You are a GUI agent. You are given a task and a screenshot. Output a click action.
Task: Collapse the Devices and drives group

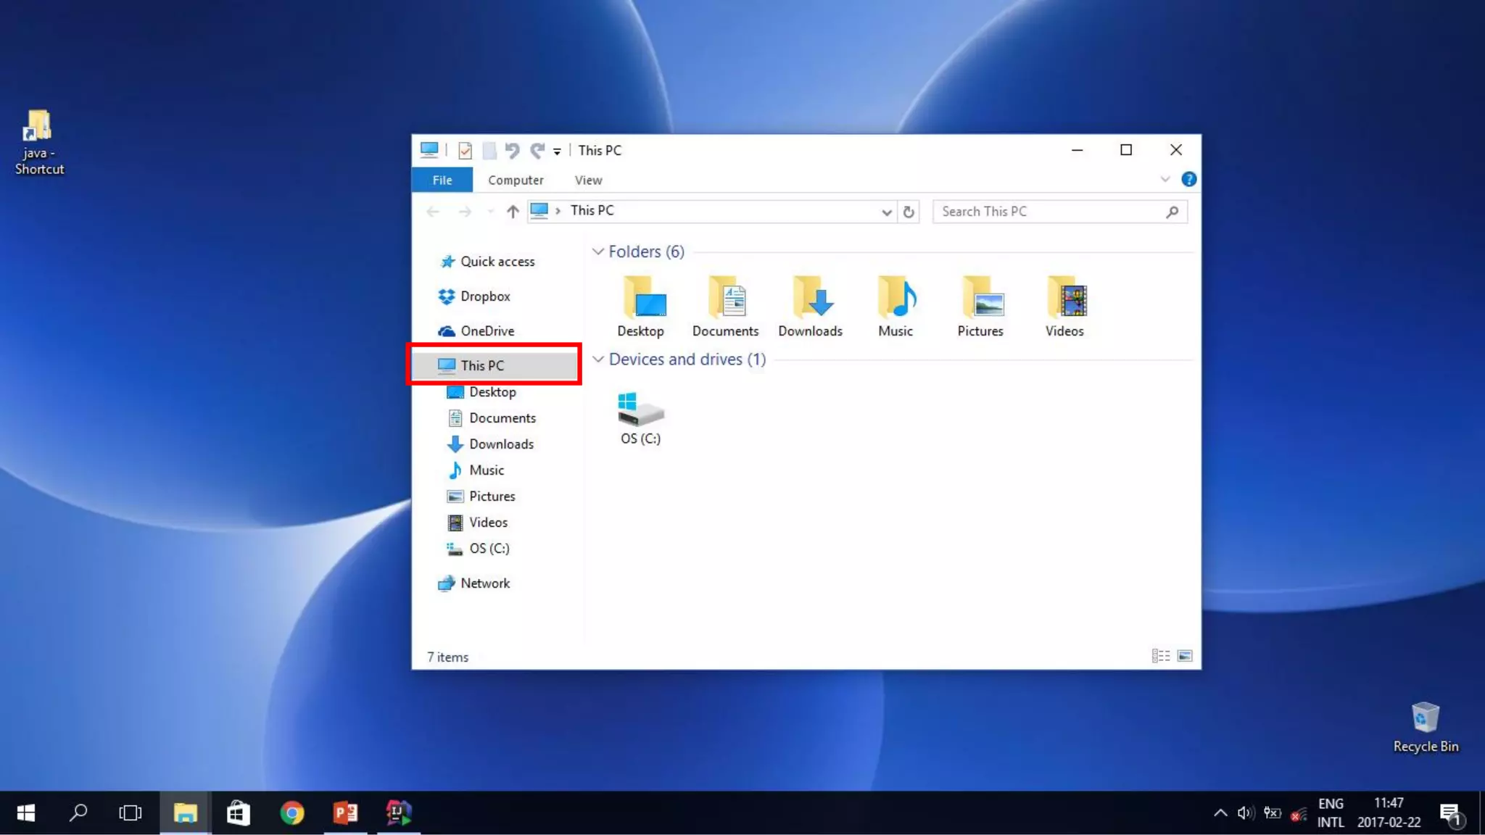pos(598,360)
